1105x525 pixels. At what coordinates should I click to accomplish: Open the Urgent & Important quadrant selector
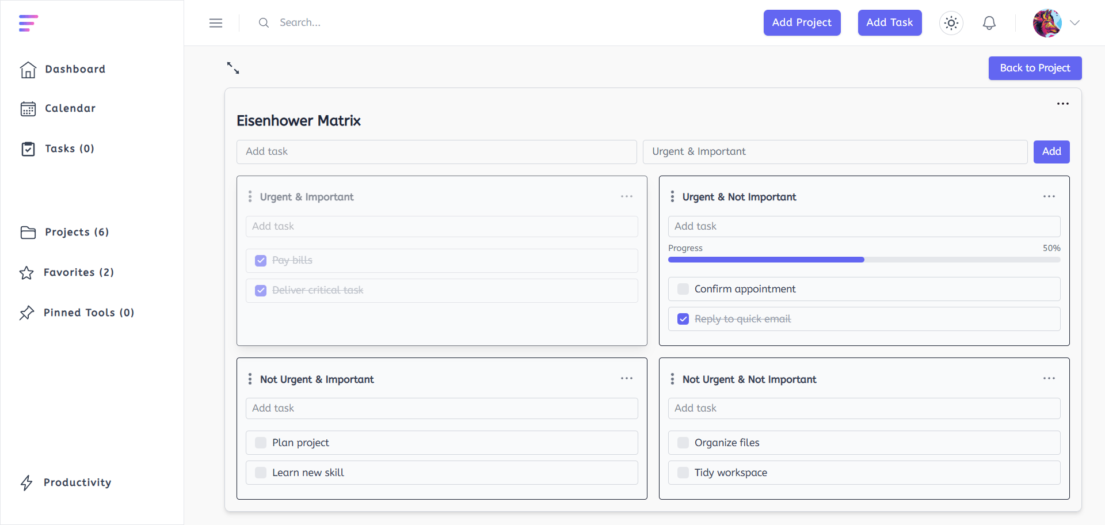(835, 151)
